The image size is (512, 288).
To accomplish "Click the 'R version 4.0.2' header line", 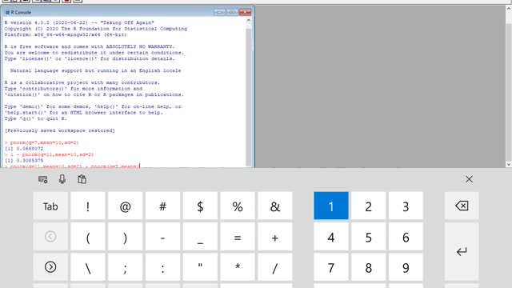I will (78, 23).
